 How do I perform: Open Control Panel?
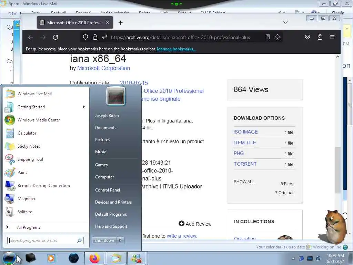click(x=108, y=190)
